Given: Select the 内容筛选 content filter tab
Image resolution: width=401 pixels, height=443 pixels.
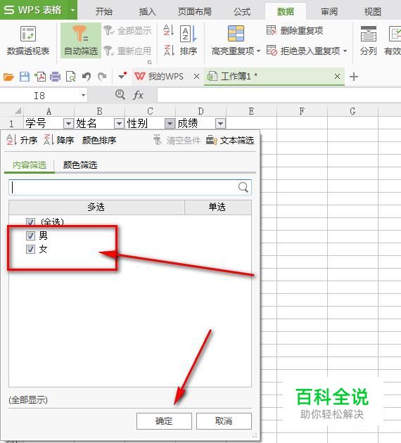Looking at the screenshot, I should [x=30, y=165].
